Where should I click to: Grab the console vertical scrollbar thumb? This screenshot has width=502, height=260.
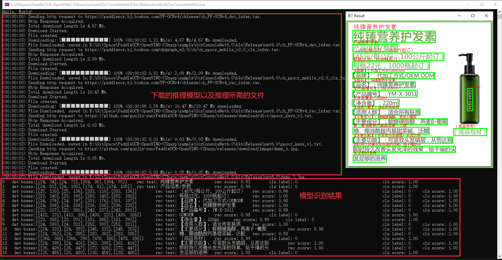tap(499, 17)
